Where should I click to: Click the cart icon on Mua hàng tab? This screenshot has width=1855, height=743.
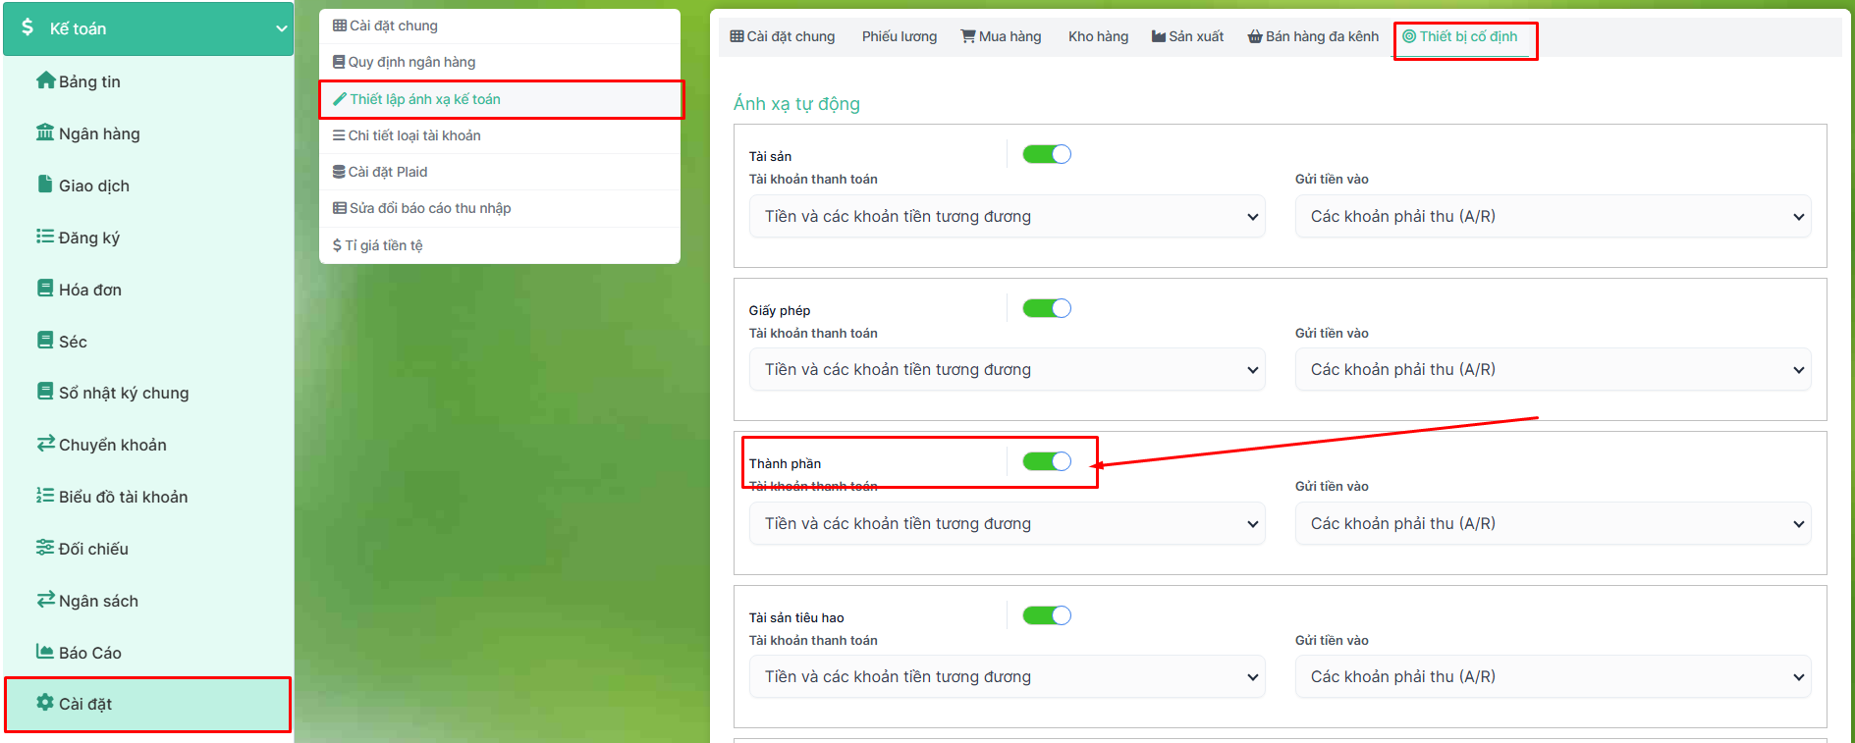coord(968,36)
